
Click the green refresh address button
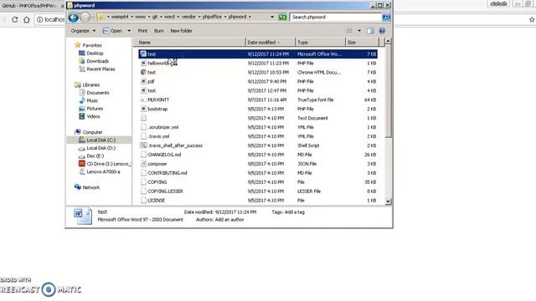[x=282, y=17]
